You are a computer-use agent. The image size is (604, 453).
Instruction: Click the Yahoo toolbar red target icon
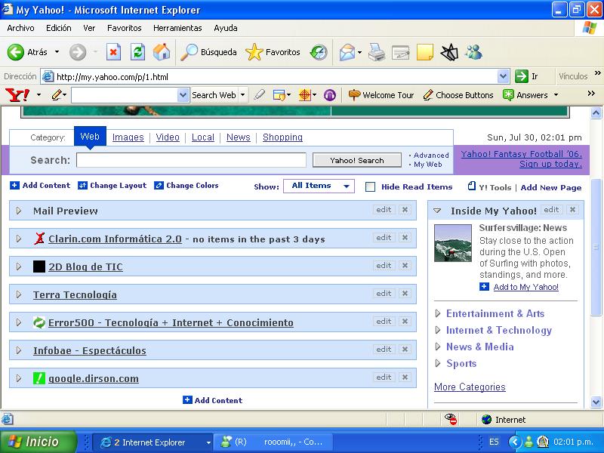[305, 95]
